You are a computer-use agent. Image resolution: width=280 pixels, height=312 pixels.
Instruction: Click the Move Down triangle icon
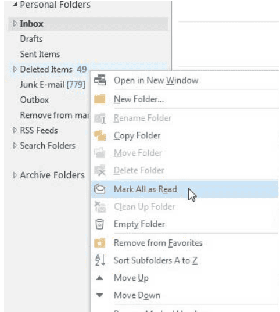pos(99,295)
